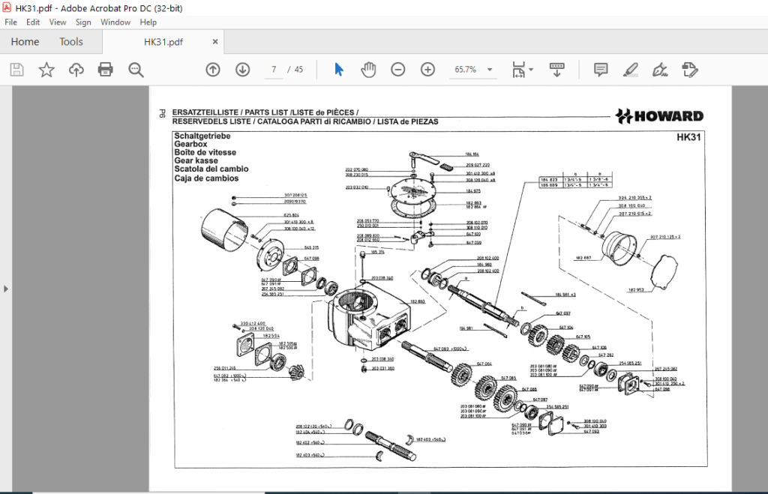This screenshot has width=768, height=494.
Task: Click the 'Boîte de vitesse' text
Action: click(x=205, y=152)
